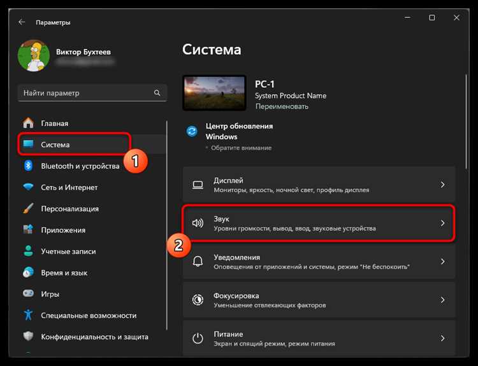Click the desktop wallpaper thumbnail
The width and height of the screenshot is (478, 366).
(214, 93)
